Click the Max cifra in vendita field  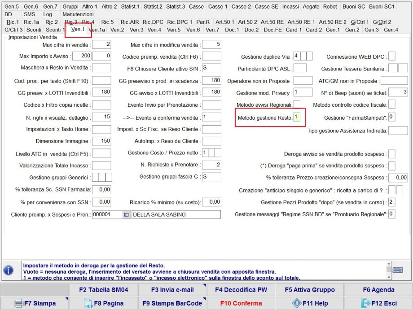pyautogui.click(x=101, y=44)
